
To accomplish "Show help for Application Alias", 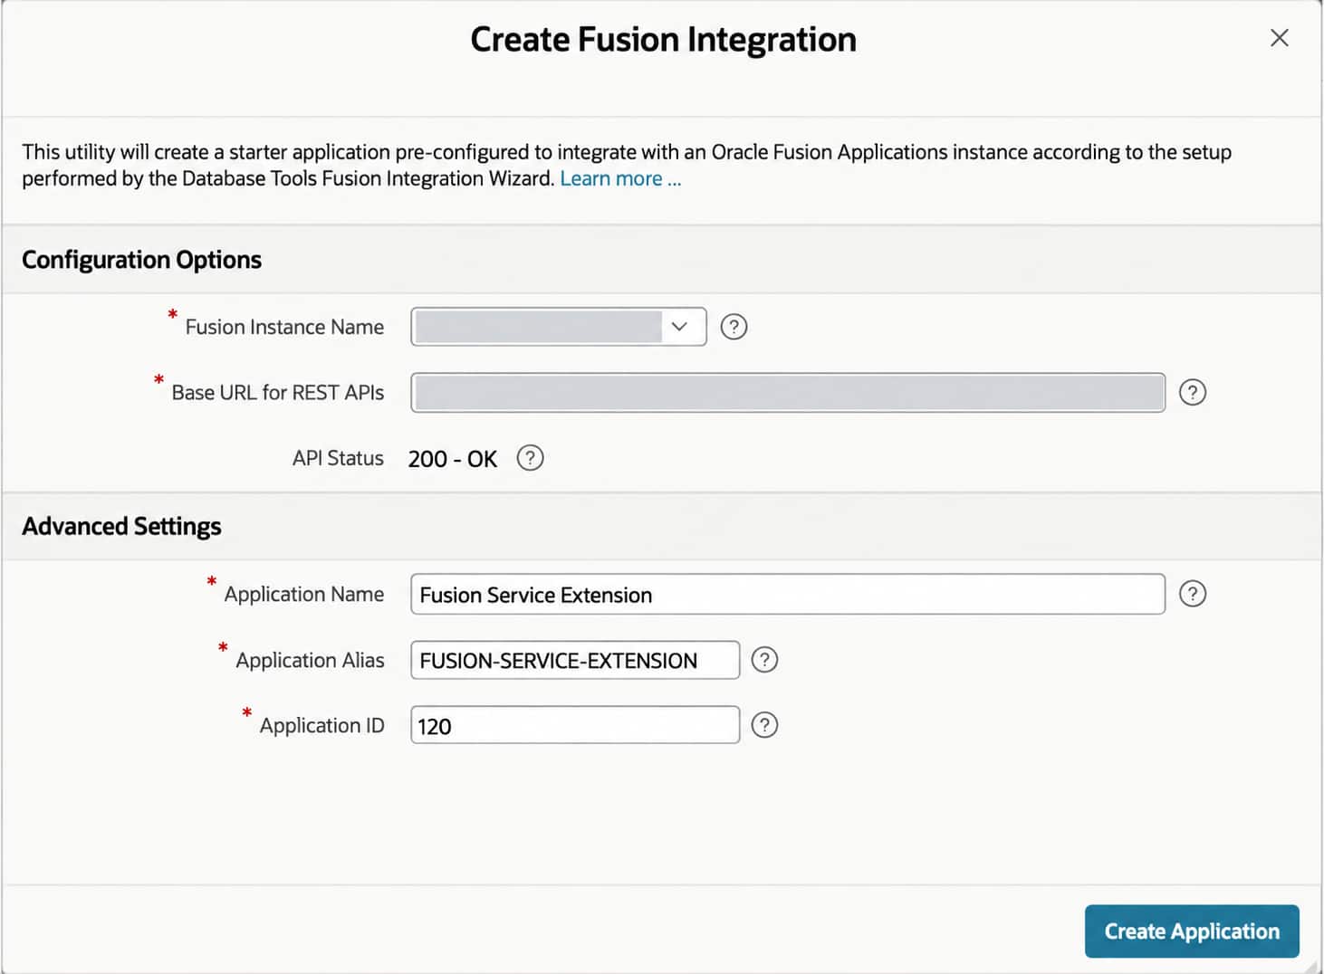I will pyautogui.click(x=765, y=660).
